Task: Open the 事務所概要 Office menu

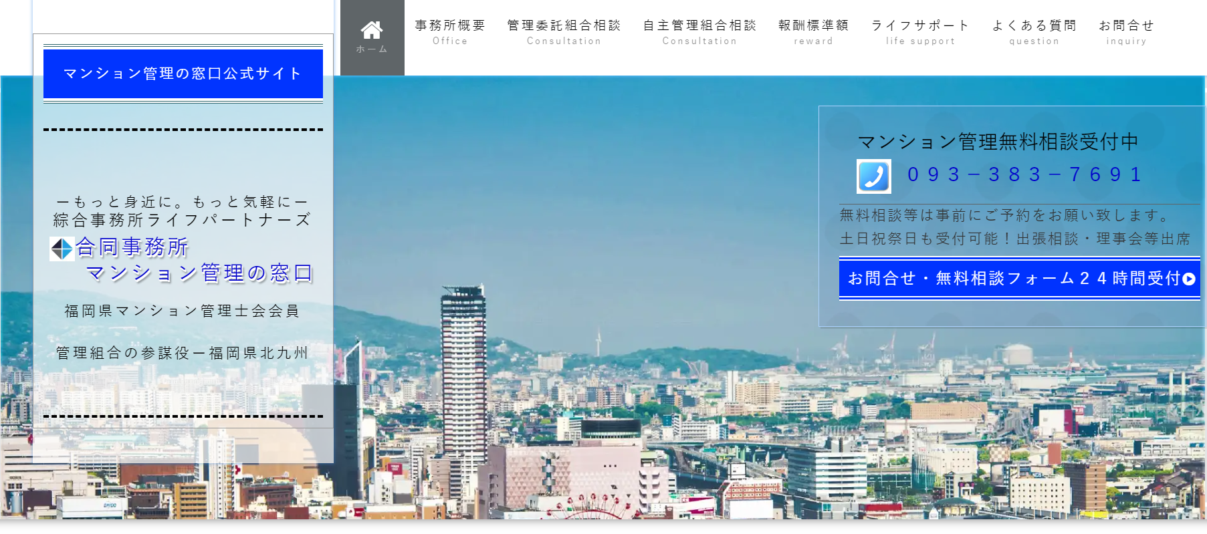Action: [450, 32]
